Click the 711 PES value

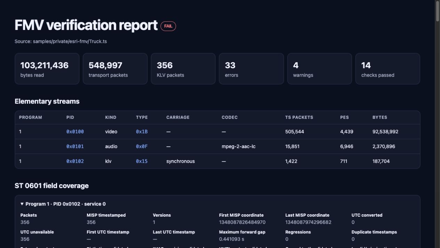pyautogui.click(x=344, y=161)
